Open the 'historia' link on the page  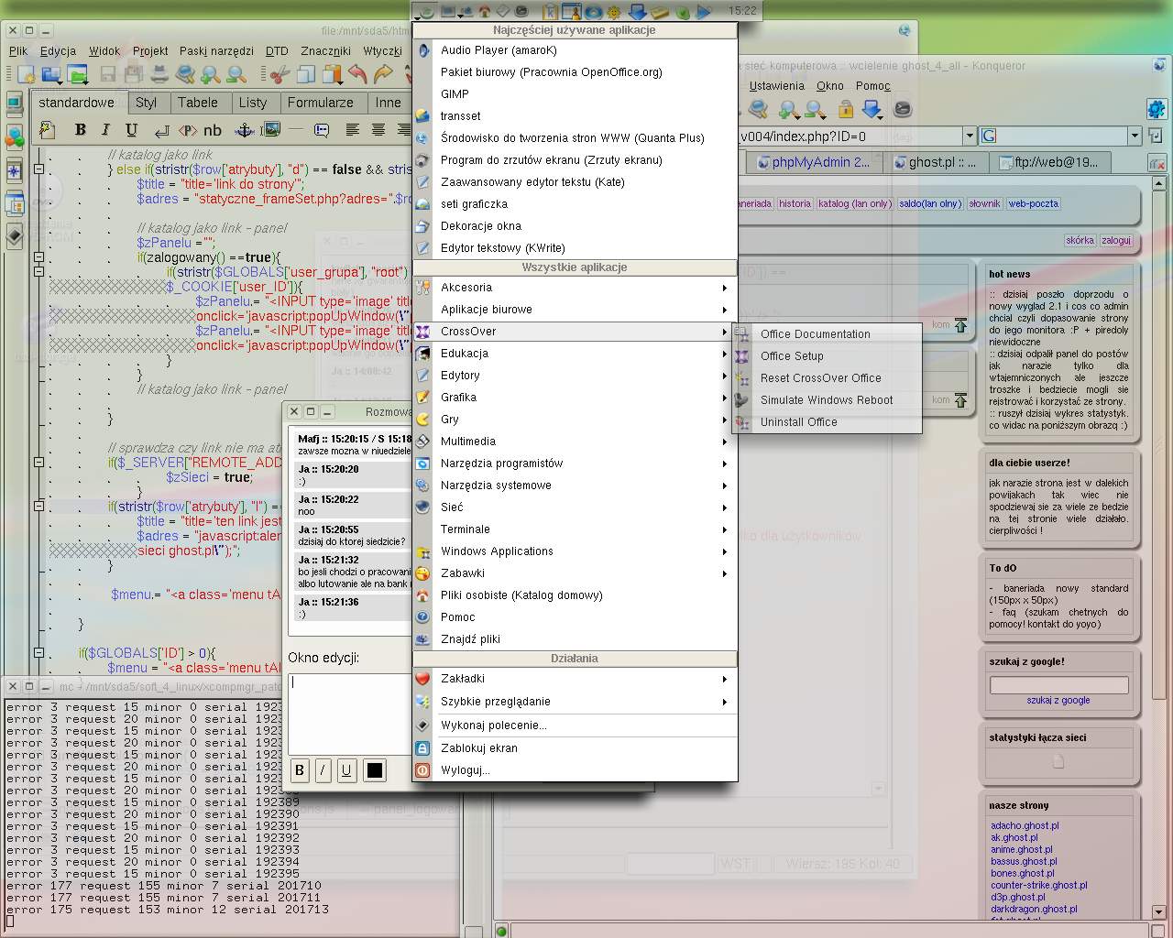click(x=795, y=203)
